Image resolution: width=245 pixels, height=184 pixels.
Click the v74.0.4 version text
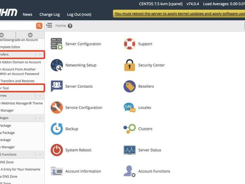[x=193, y=4]
